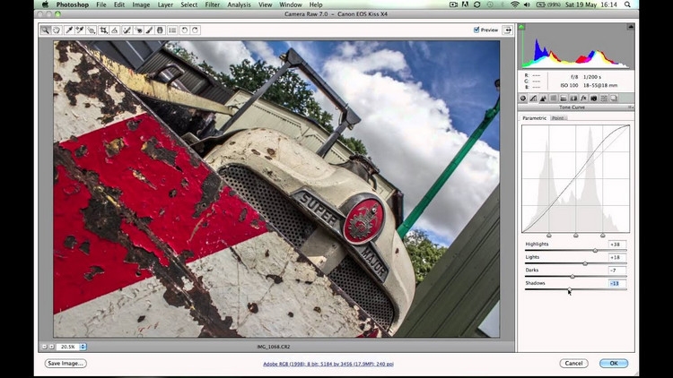Switch to the Parametric curve tab

pos(535,118)
